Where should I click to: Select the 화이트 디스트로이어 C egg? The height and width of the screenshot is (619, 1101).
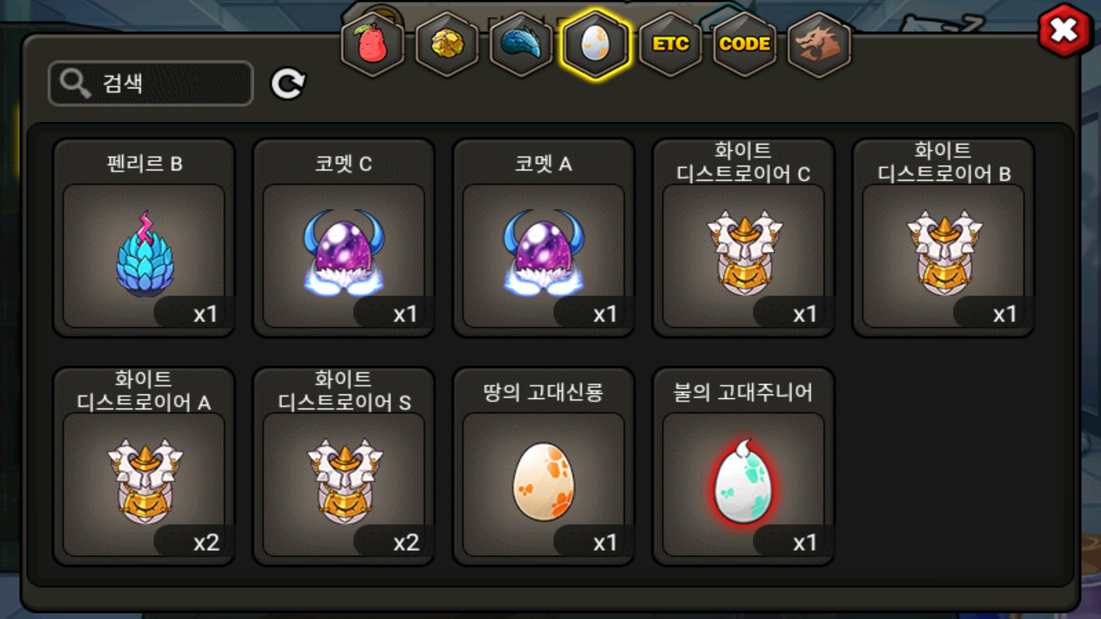click(743, 238)
